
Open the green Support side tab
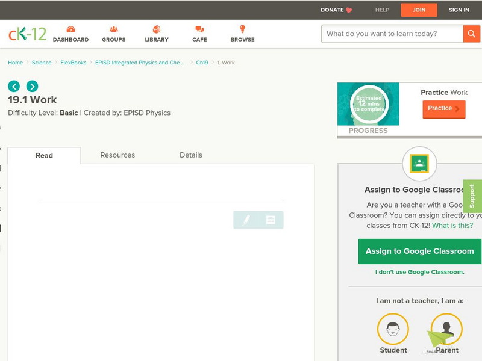click(472, 196)
